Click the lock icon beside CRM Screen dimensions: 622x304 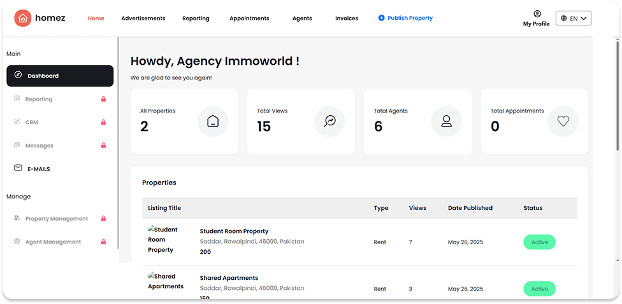point(103,122)
